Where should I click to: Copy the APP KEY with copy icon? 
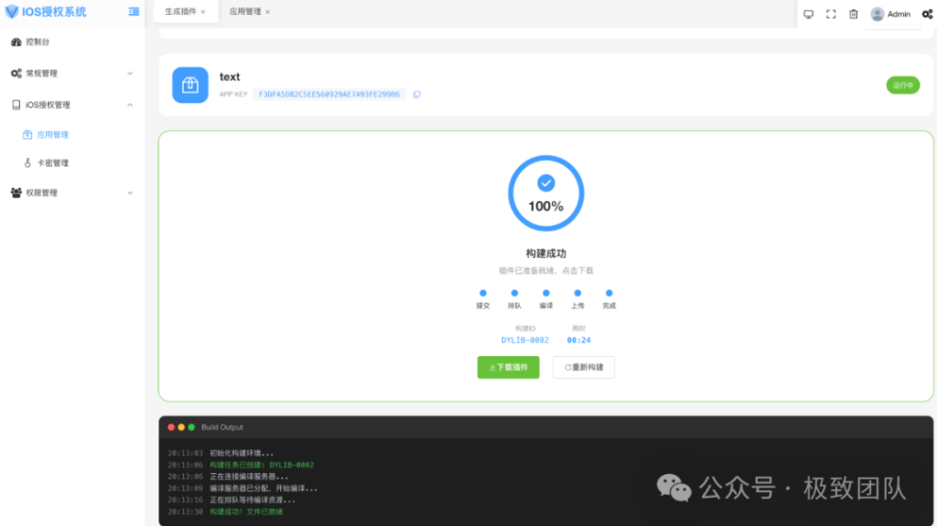(417, 94)
